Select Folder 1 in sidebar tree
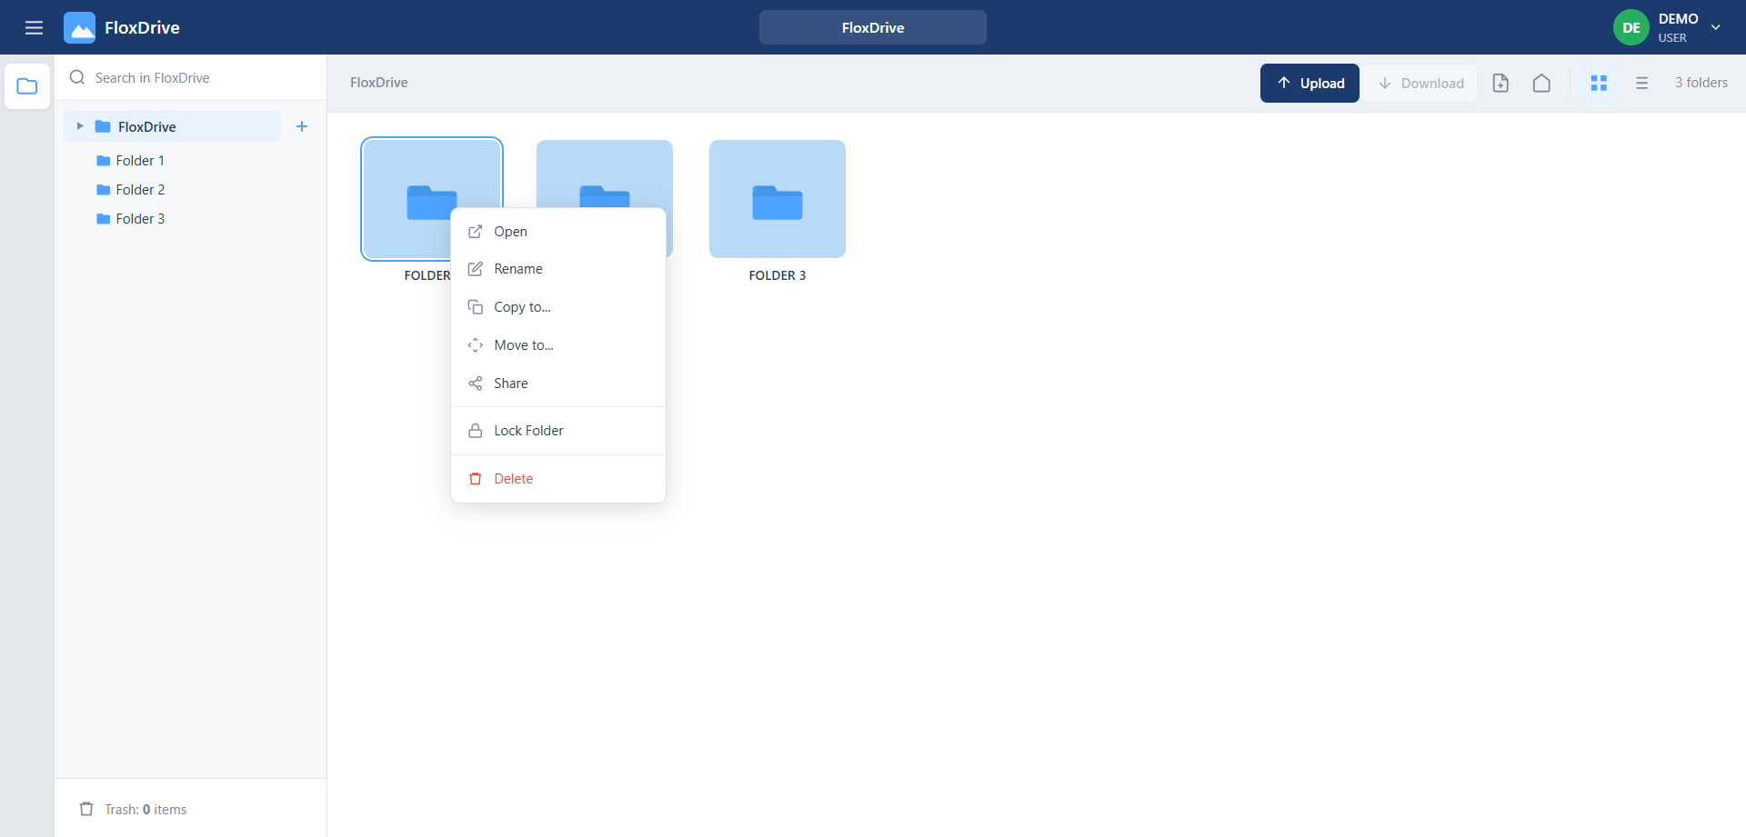 pos(140,161)
